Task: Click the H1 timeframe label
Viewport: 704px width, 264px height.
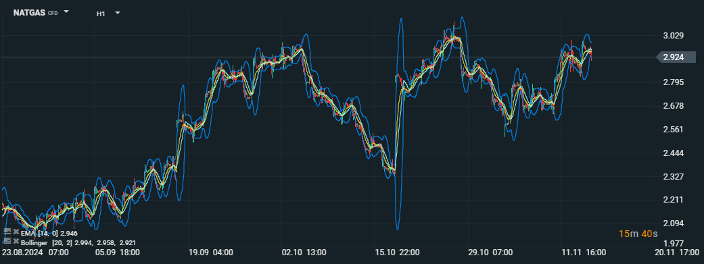Action: tap(101, 14)
